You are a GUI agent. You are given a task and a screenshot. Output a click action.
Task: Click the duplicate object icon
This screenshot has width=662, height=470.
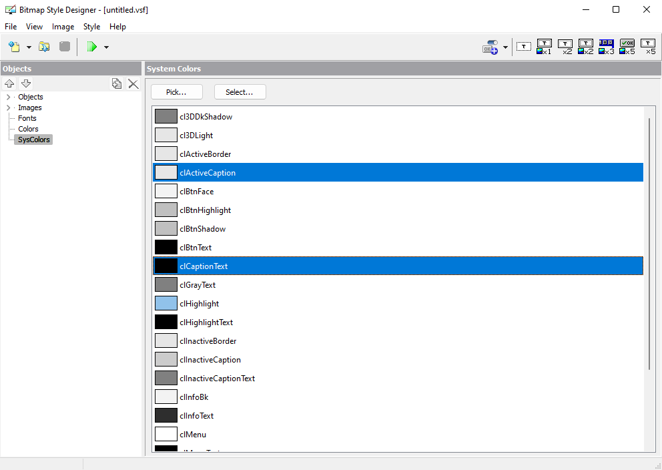[x=117, y=83]
